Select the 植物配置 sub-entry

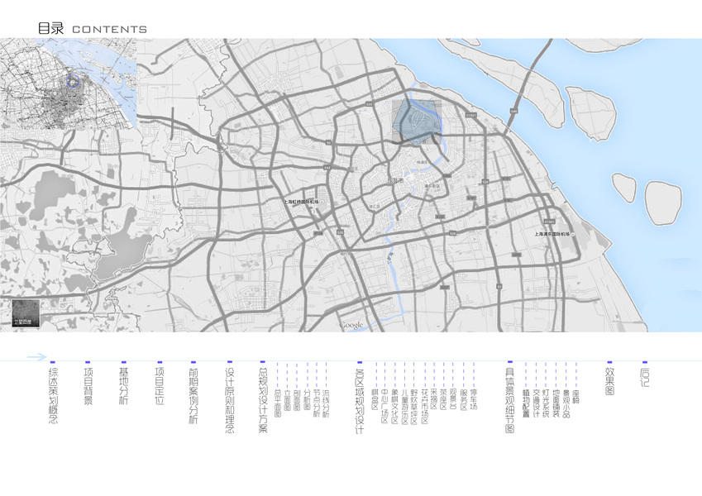click(x=526, y=403)
